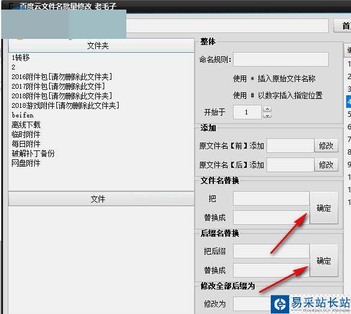Image resolution: width=351 pixels, height=314 pixels.
Task: Click the top path address bar
Action: click(227, 26)
